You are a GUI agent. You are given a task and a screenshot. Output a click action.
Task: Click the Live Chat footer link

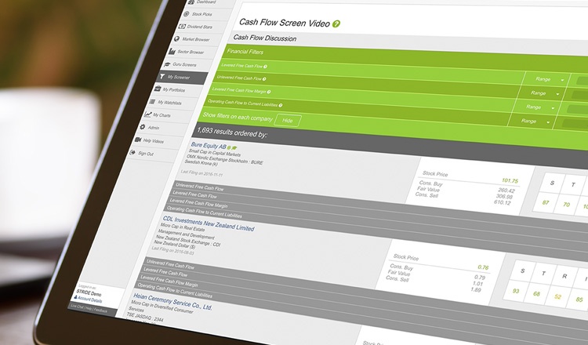(x=77, y=307)
